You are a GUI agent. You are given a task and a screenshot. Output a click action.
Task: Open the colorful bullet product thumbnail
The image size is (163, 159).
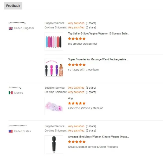pos(54,41)
